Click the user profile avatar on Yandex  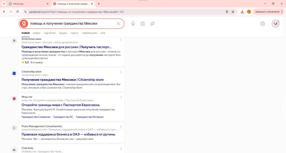tap(276, 23)
